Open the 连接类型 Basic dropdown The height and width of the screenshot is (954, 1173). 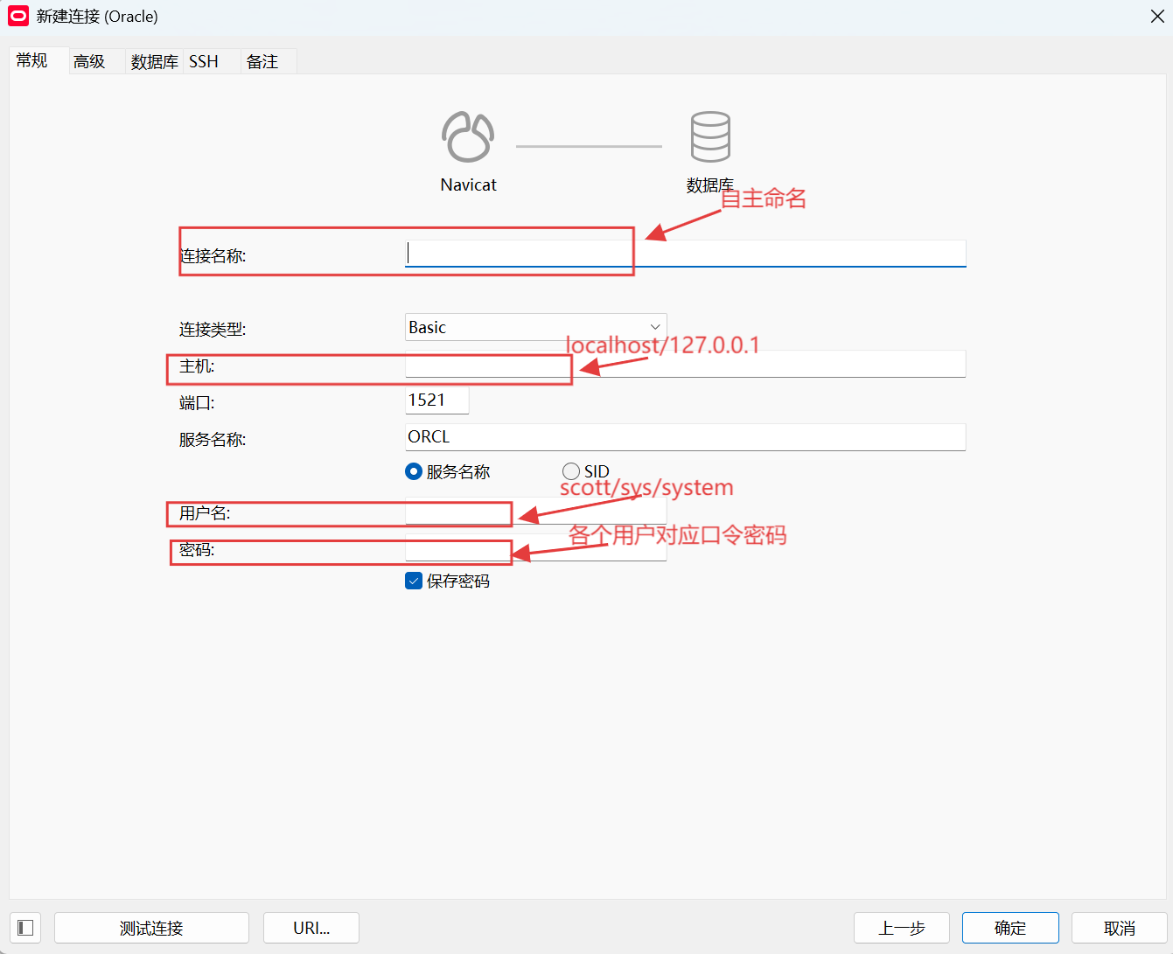(x=535, y=327)
